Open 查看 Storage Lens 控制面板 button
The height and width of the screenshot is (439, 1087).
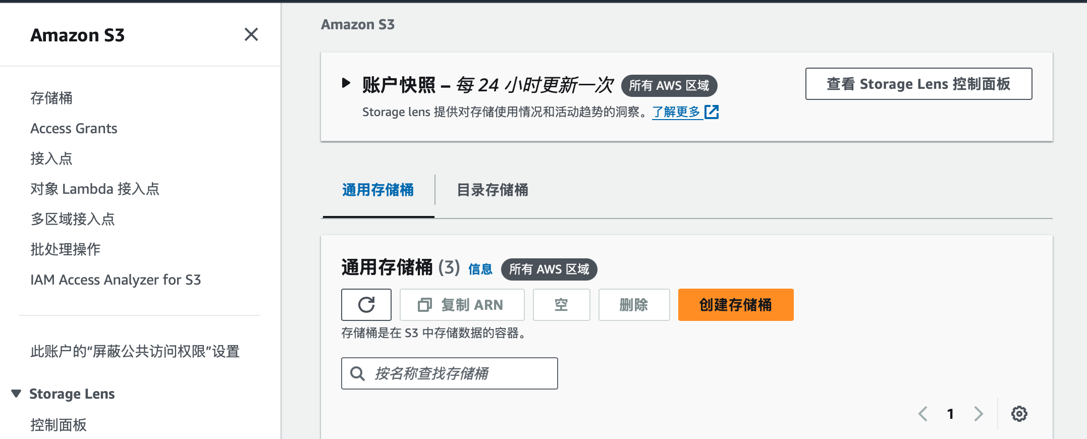click(918, 84)
